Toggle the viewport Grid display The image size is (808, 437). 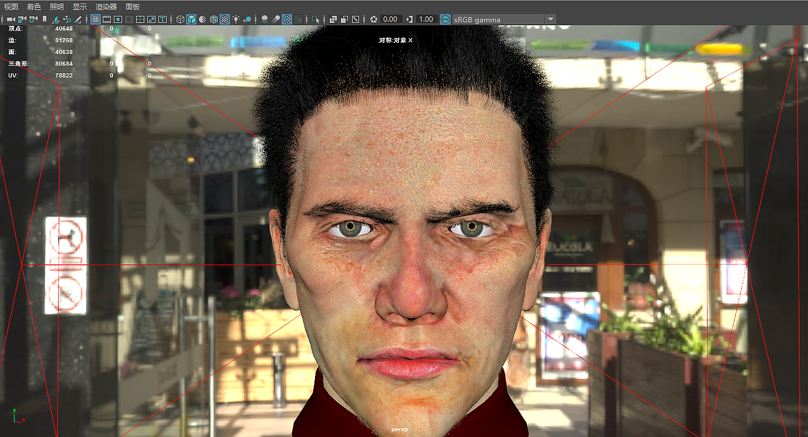click(95, 19)
